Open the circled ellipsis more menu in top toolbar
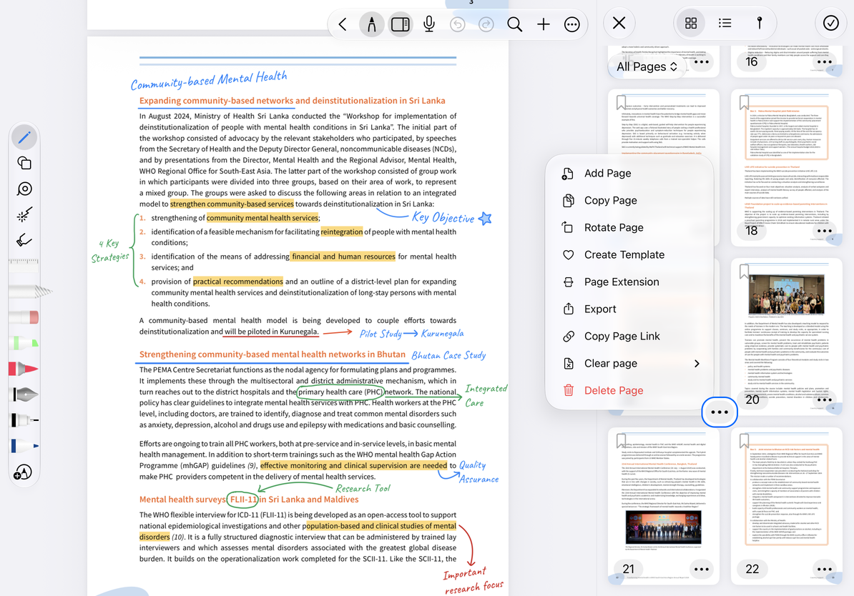 (x=572, y=24)
